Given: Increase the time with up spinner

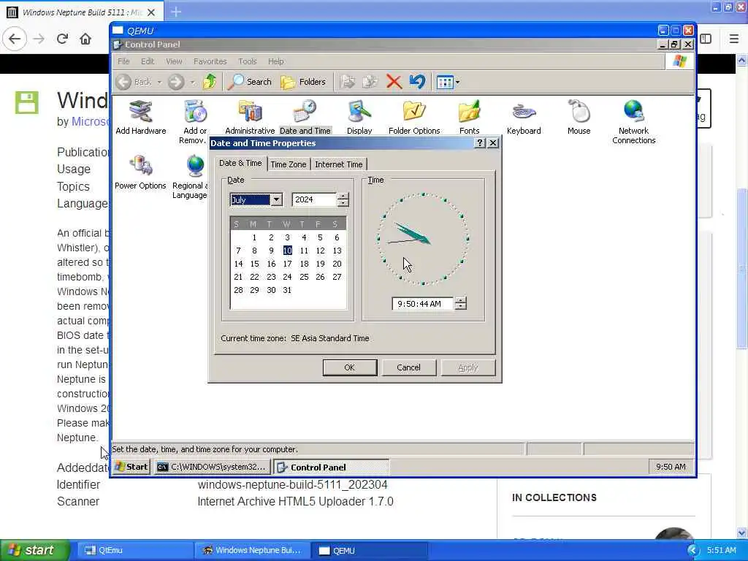Looking at the screenshot, I should point(460,300).
